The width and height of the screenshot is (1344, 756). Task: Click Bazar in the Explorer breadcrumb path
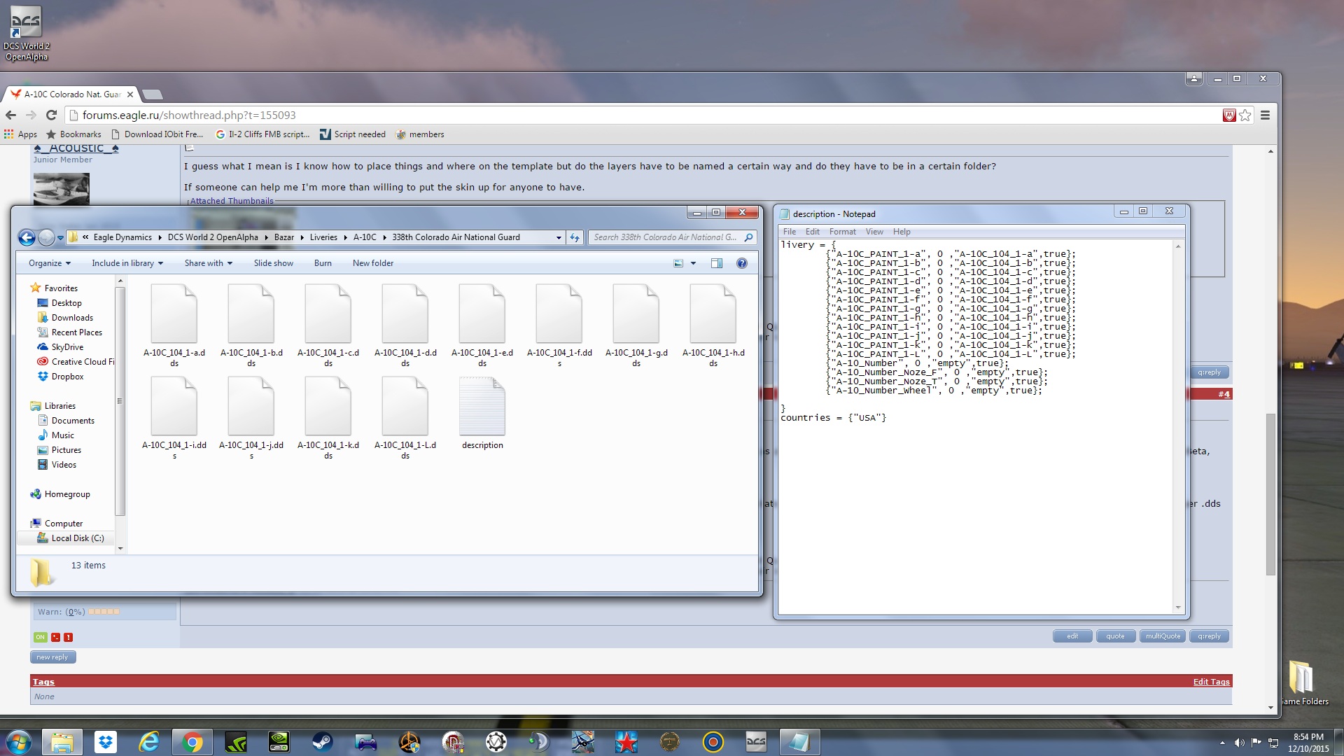pyautogui.click(x=283, y=238)
